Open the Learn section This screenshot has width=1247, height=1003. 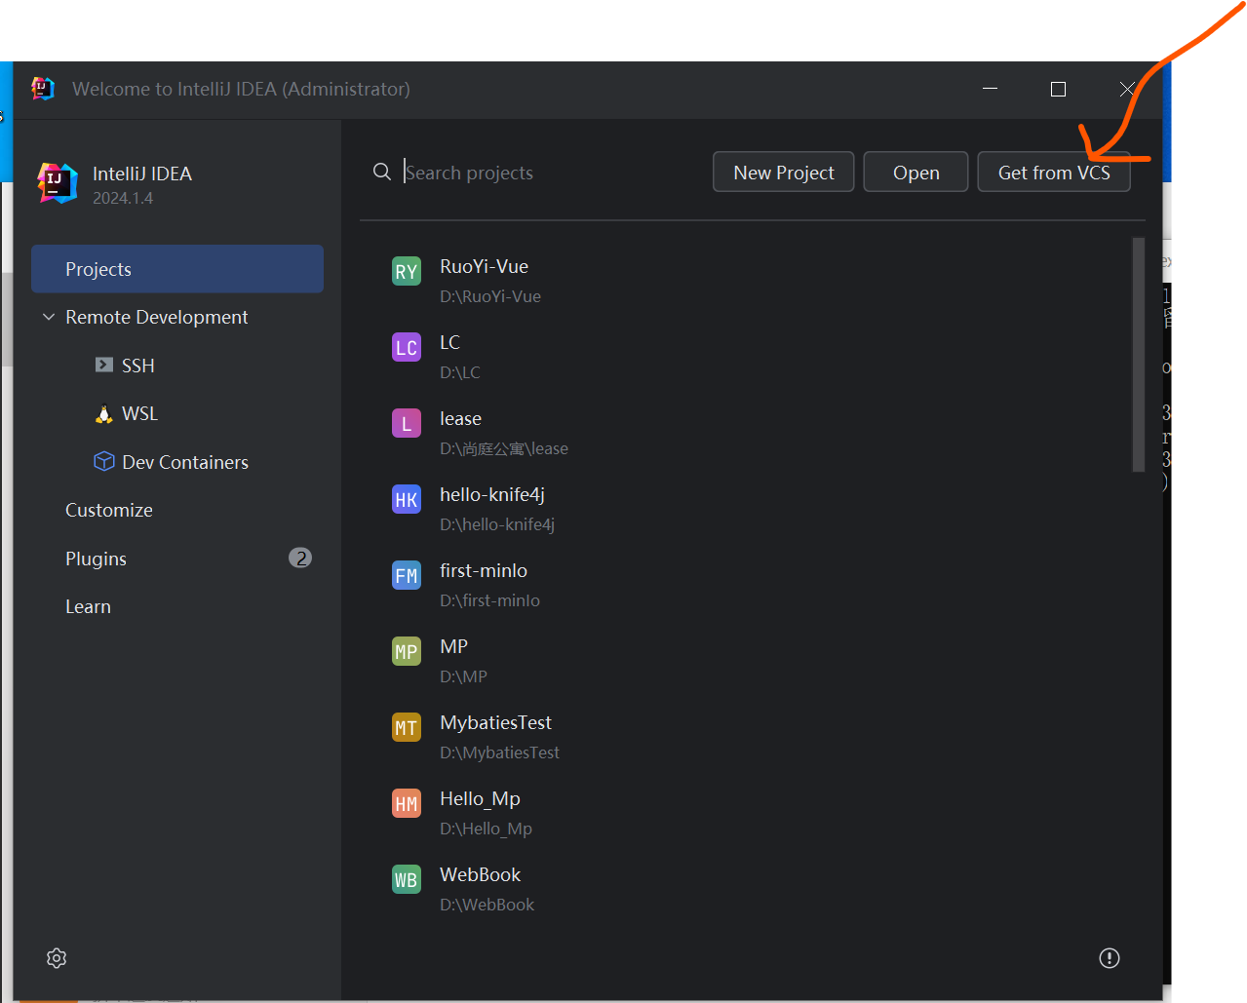88,606
